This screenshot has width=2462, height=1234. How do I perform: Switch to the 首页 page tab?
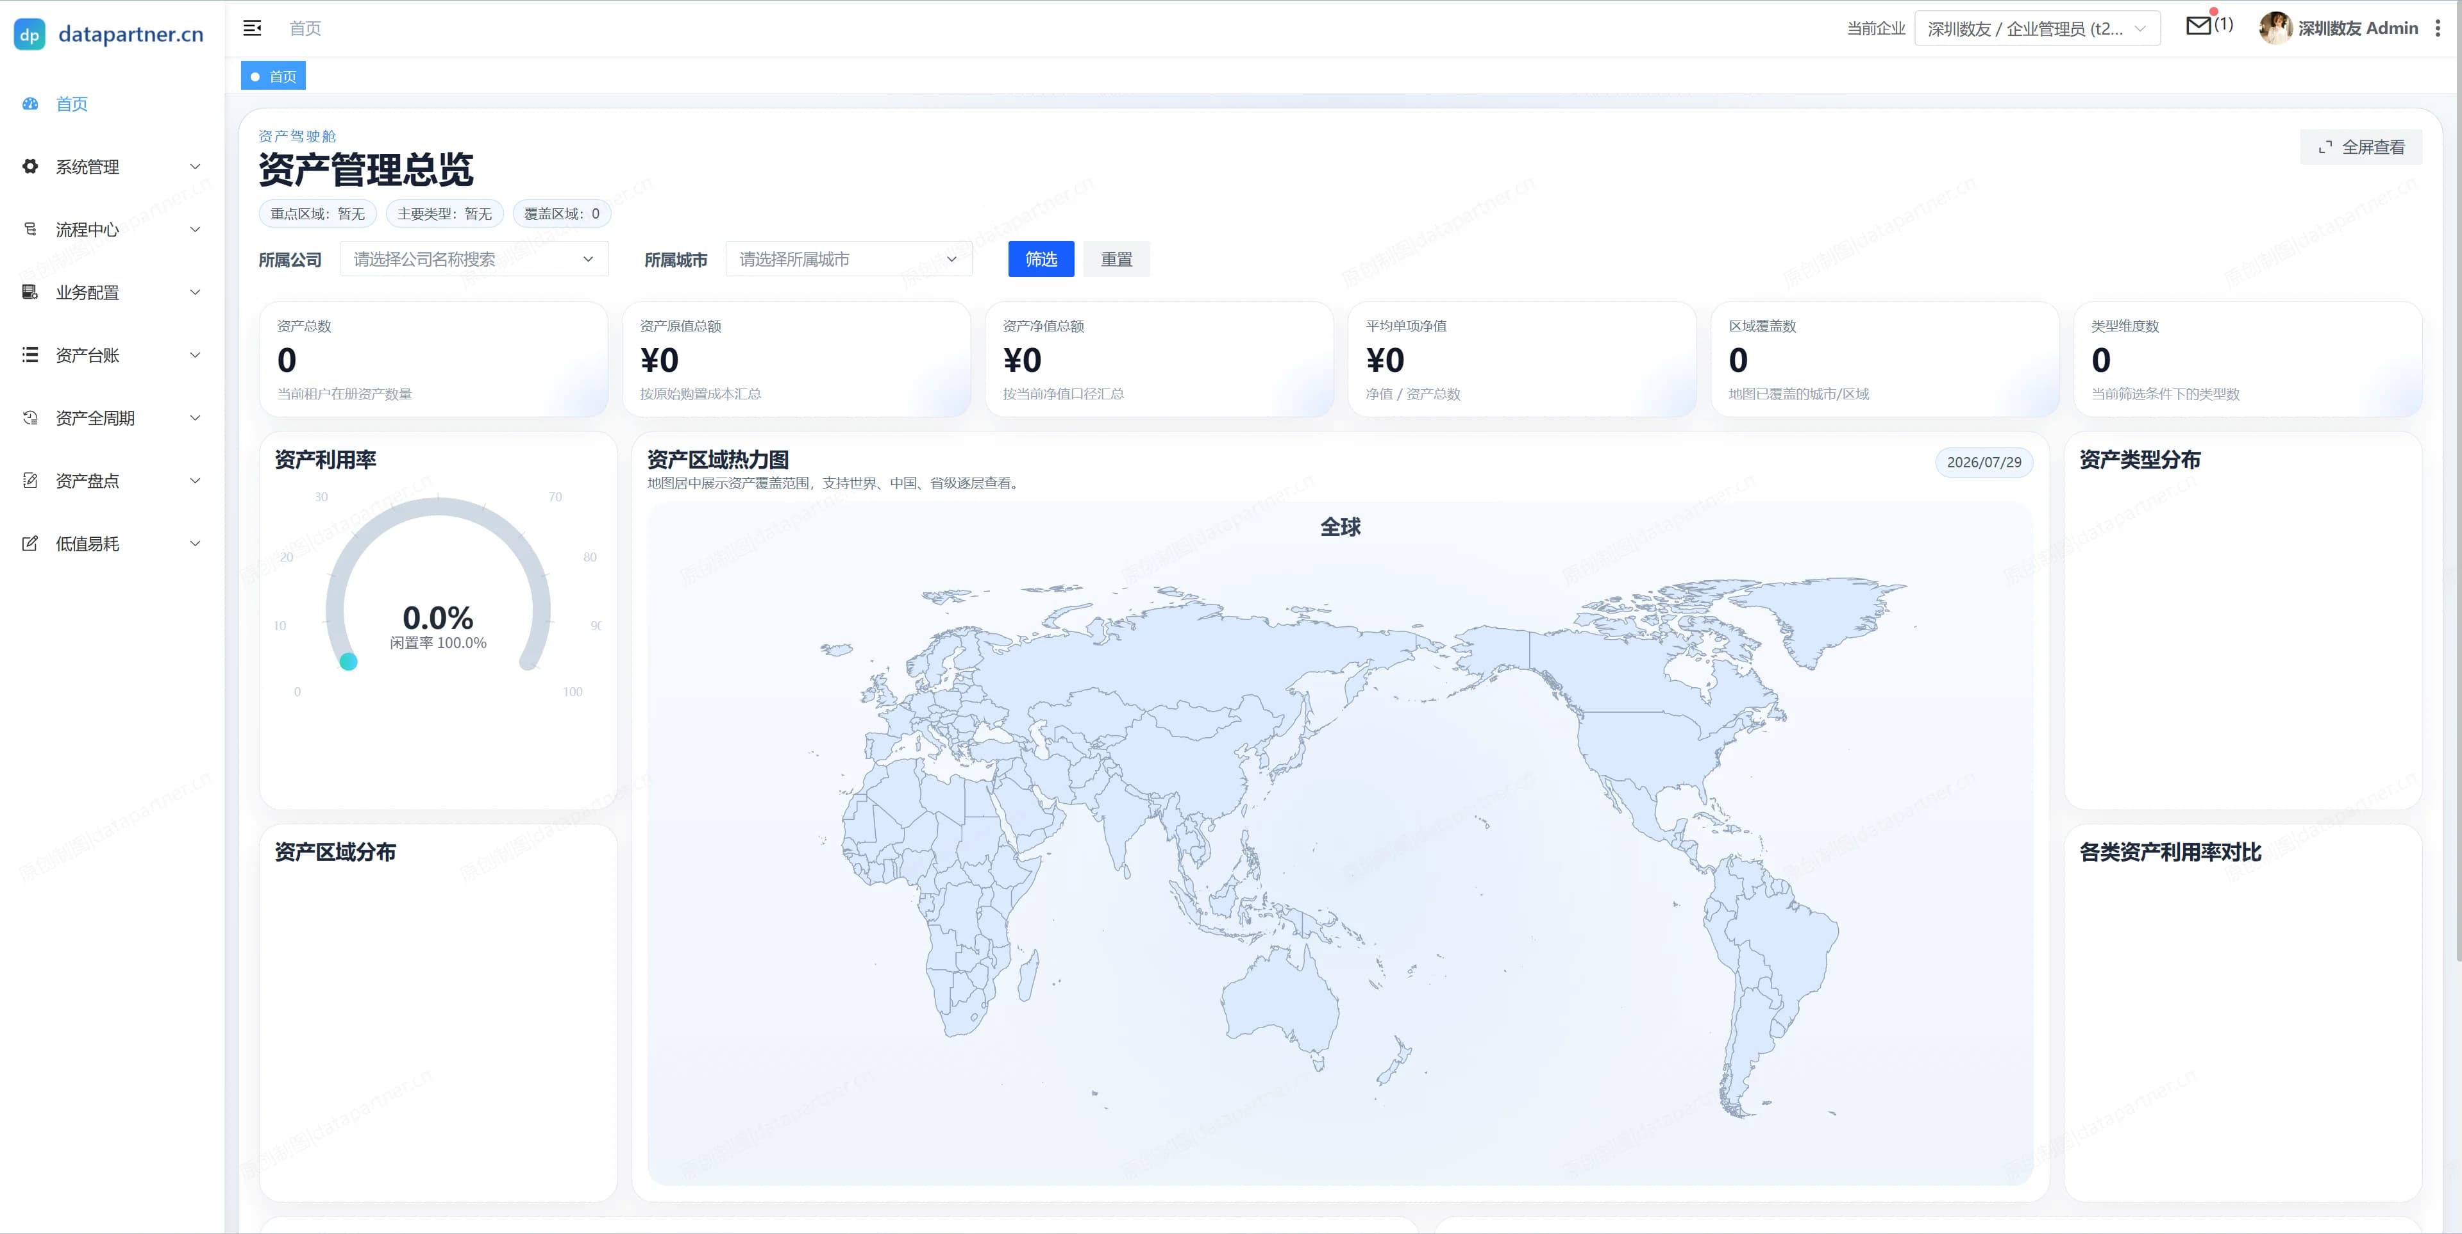pyautogui.click(x=273, y=76)
